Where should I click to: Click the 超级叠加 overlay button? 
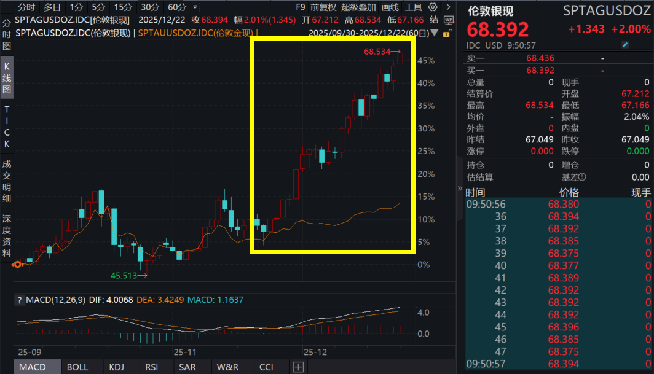pyautogui.click(x=359, y=7)
